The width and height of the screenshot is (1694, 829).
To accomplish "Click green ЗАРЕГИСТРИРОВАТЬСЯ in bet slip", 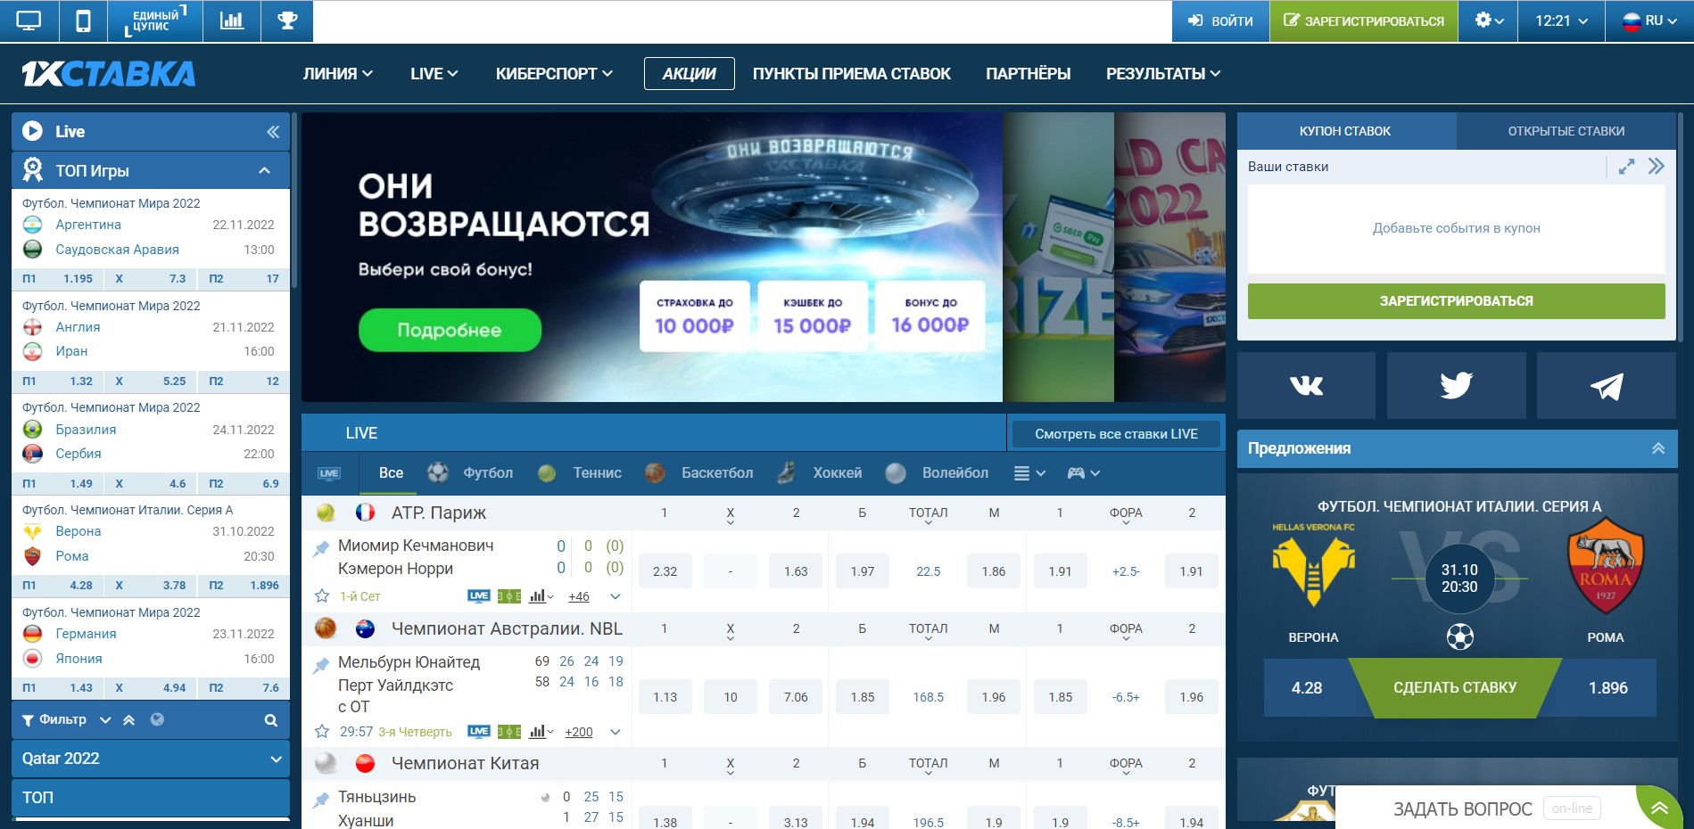I will pyautogui.click(x=1456, y=301).
